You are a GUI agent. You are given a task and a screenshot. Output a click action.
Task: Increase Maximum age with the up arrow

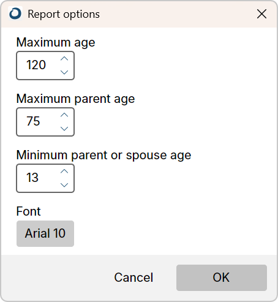tap(64, 59)
